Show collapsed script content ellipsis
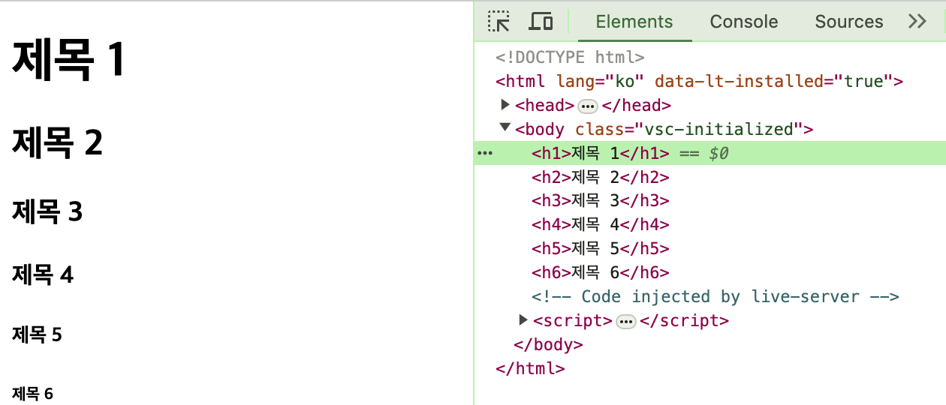This screenshot has height=405, width=946. (626, 322)
